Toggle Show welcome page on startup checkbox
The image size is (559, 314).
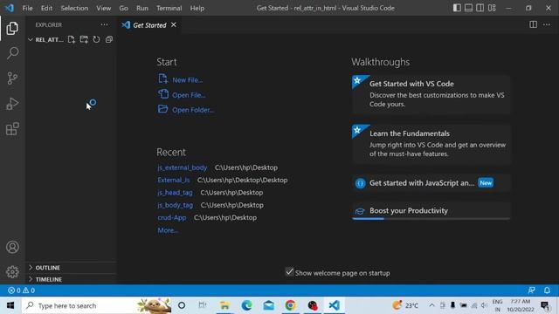point(289,272)
